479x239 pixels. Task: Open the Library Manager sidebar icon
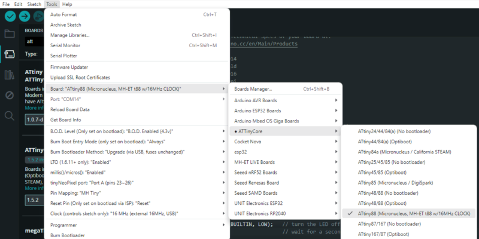tap(9, 75)
